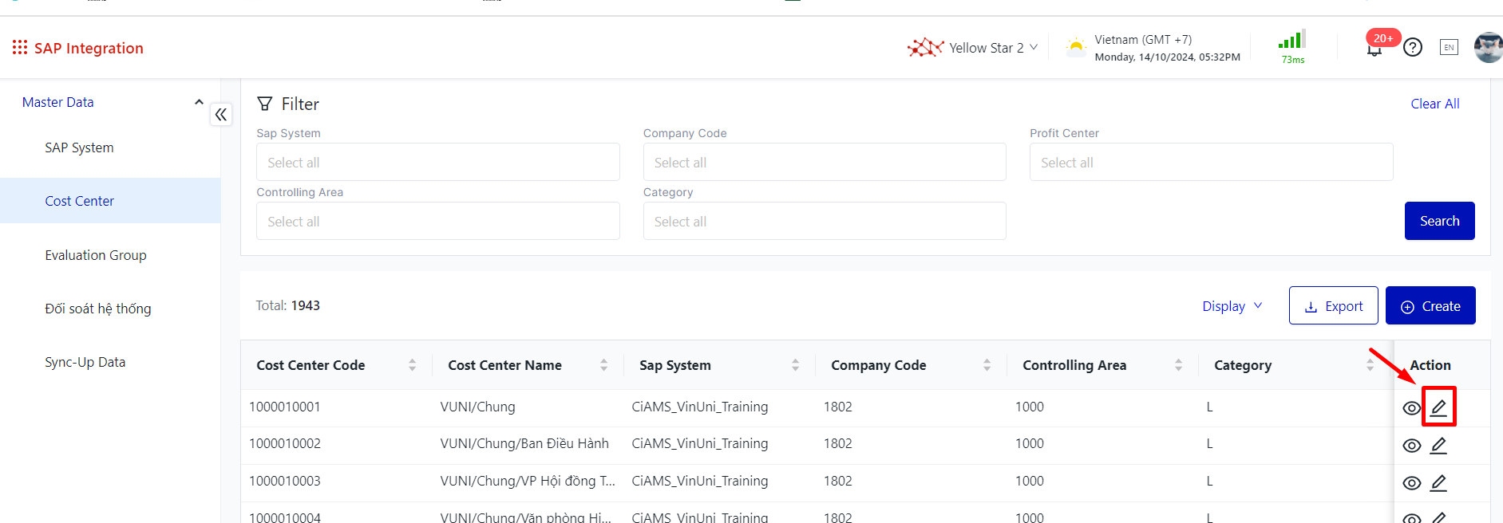
Task: Collapse the Master Data menu section
Action: (x=199, y=102)
